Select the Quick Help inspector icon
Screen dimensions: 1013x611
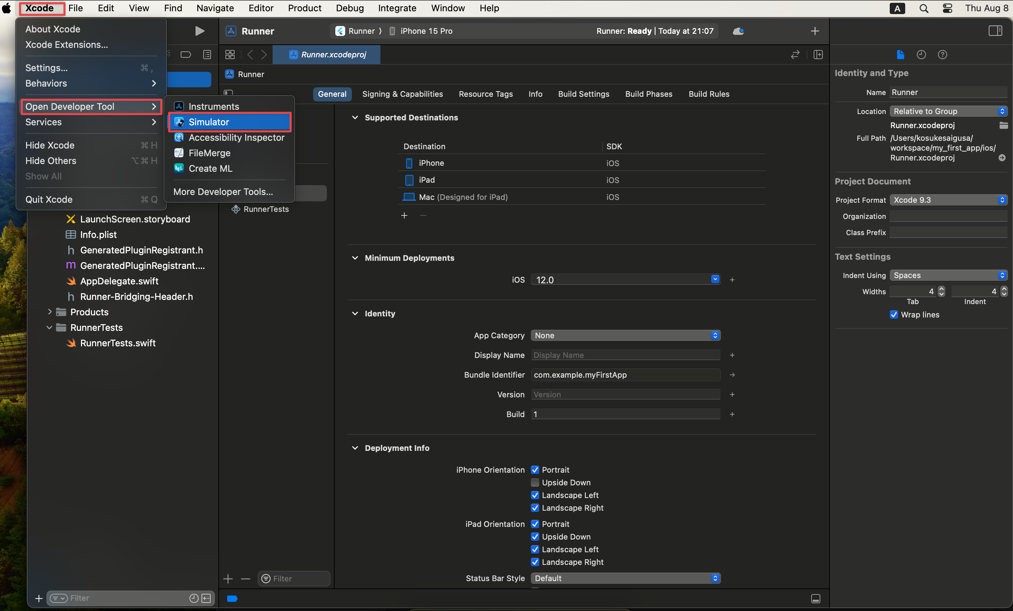(942, 54)
